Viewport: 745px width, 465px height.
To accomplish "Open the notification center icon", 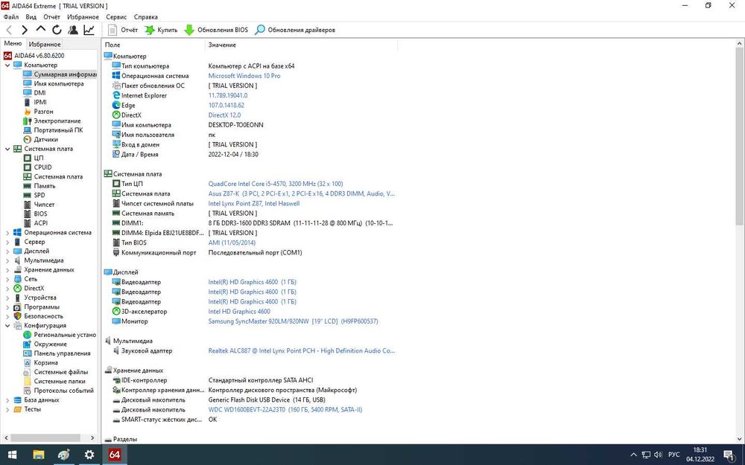I will click(x=730, y=455).
